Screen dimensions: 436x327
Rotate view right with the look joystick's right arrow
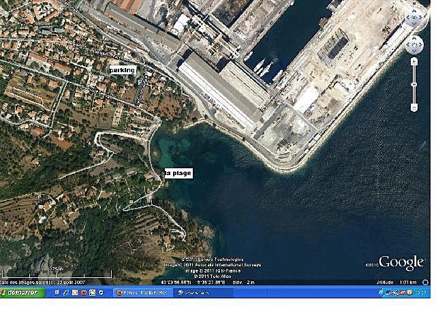pyautogui.click(x=420, y=17)
